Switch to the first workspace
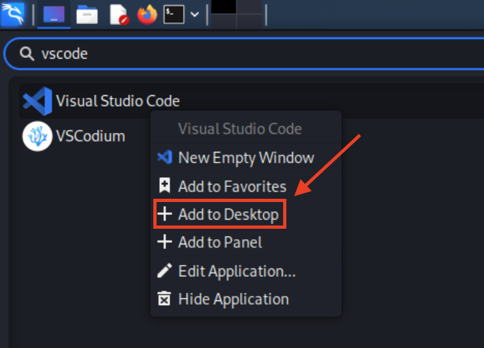The image size is (484, 348). tap(224, 7)
